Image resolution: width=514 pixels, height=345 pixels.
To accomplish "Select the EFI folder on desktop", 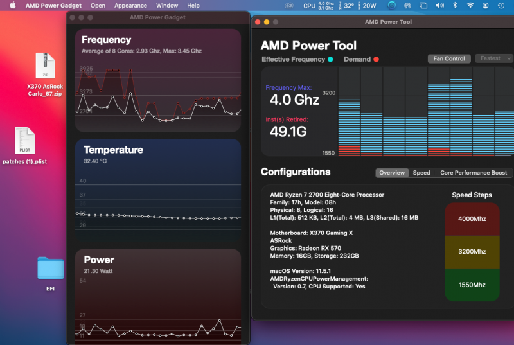I will (x=50, y=274).
